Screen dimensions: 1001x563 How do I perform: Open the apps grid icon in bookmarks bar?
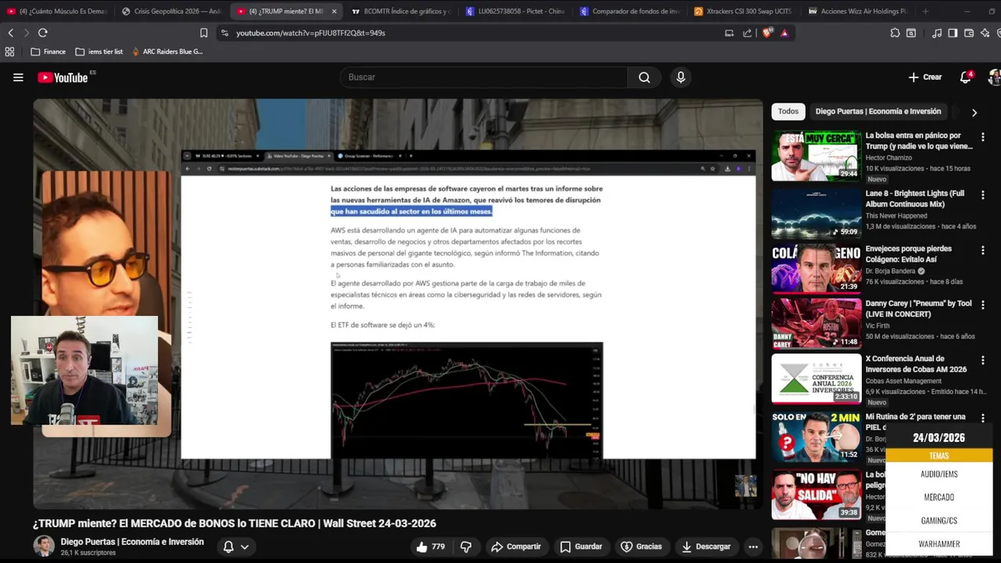click(x=9, y=52)
